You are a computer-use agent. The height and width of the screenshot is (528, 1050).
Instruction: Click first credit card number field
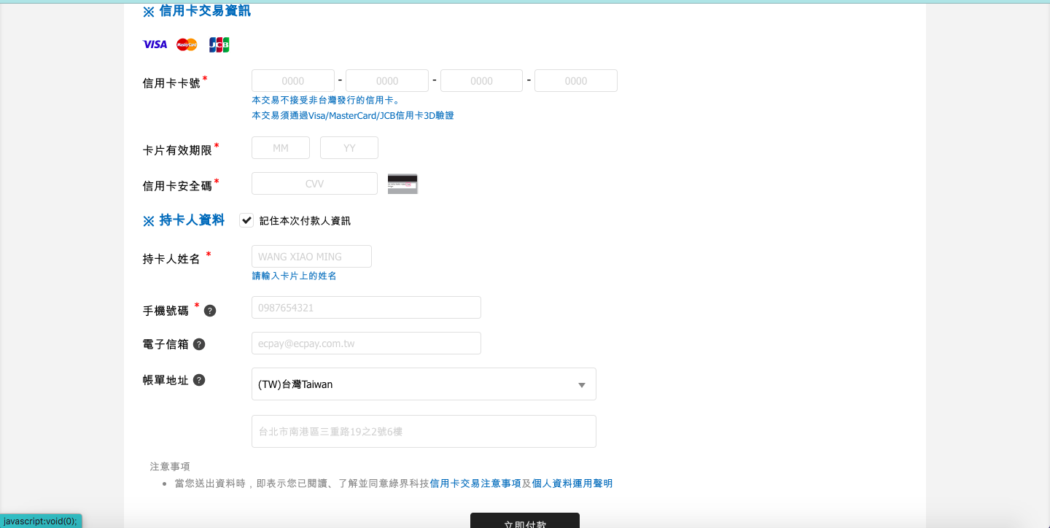coord(293,81)
